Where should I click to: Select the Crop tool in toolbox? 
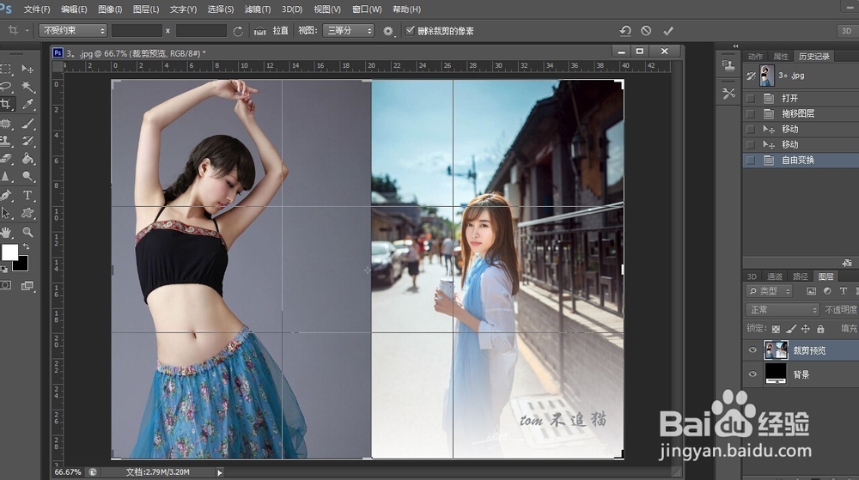(5, 104)
